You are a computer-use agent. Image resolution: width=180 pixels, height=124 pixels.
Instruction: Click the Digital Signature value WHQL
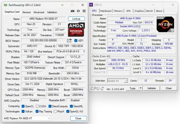[74, 84]
